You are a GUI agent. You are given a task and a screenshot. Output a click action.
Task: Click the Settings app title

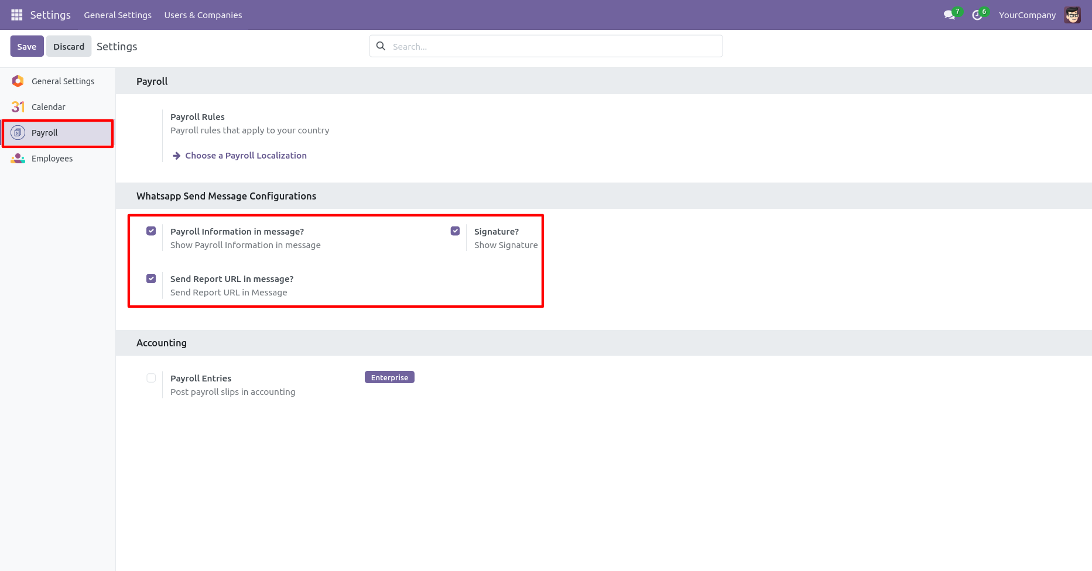coord(50,15)
